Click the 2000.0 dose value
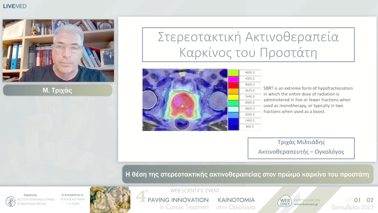 tap(250, 115)
